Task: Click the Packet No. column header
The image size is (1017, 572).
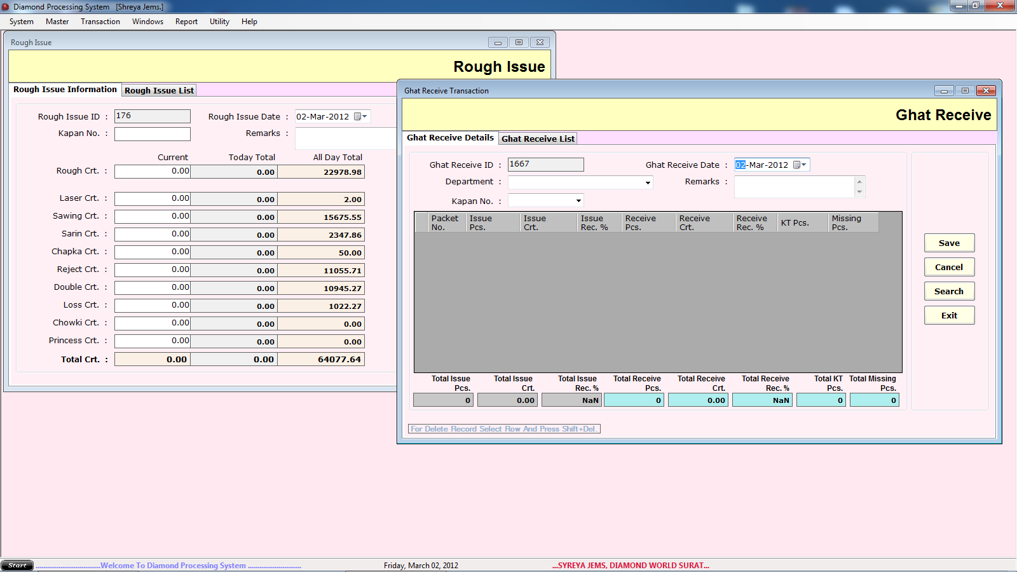Action: pyautogui.click(x=446, y=222)
